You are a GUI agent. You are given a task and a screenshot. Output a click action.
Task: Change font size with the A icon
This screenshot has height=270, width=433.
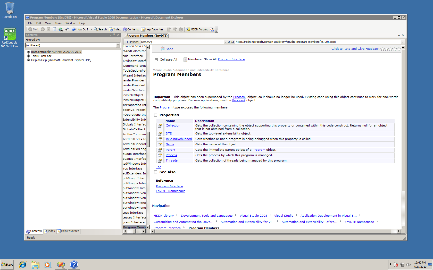(x=66, y=29)
